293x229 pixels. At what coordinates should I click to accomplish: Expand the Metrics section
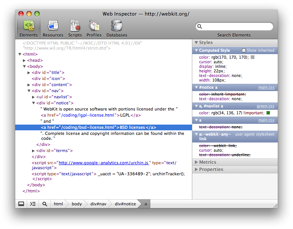208,162
